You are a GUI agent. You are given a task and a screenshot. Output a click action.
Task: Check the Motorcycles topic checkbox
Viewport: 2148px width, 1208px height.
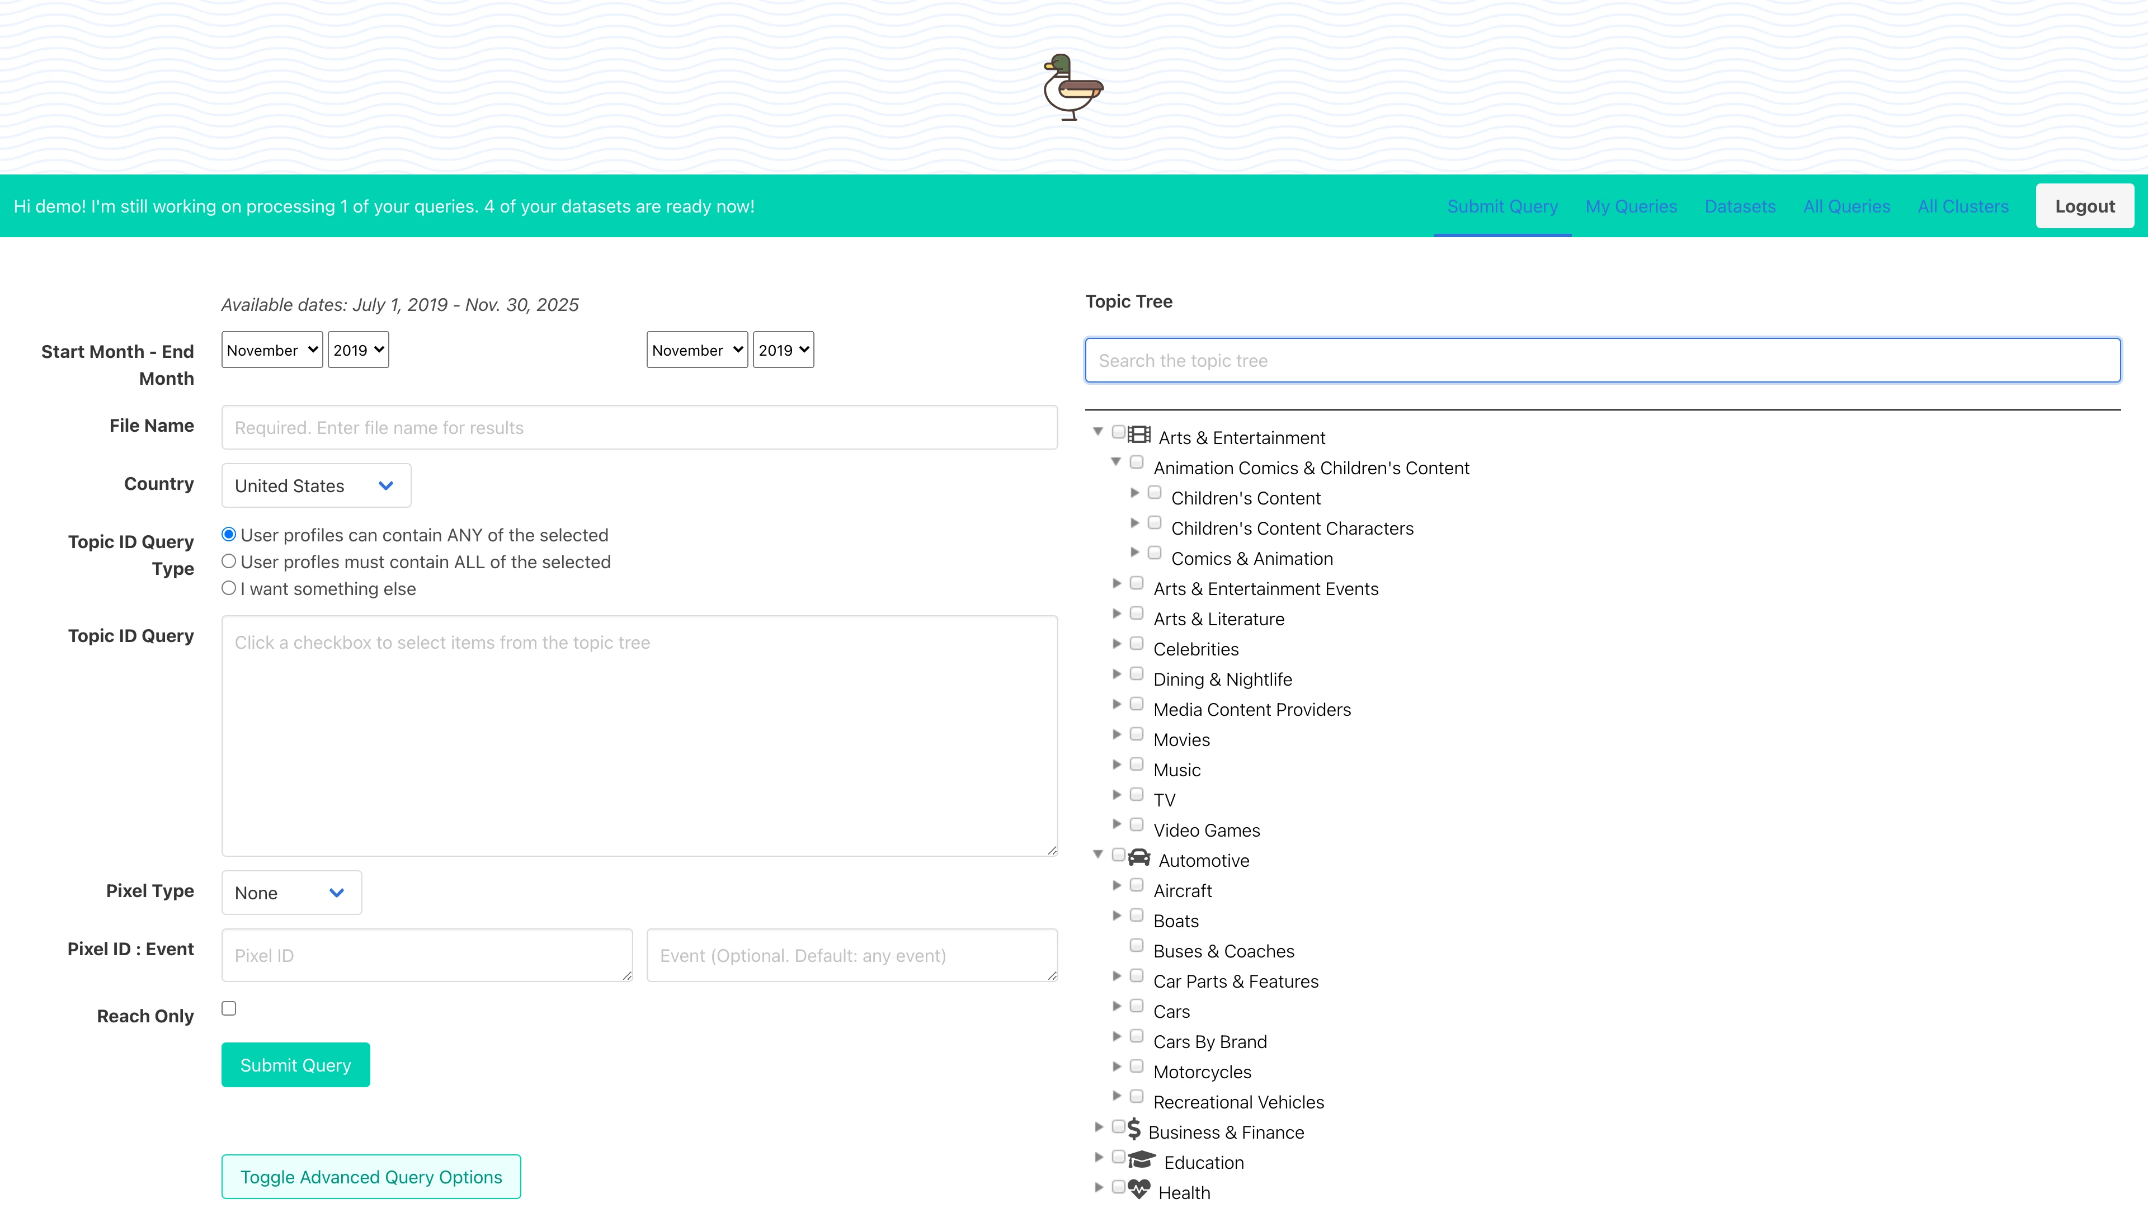(1137, 1067)
